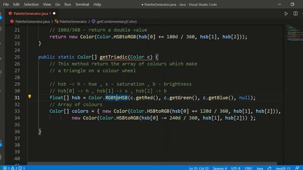303x170 pixels.
Task: Click the class icon in the breadcrumb
Action: coord(56,21)
